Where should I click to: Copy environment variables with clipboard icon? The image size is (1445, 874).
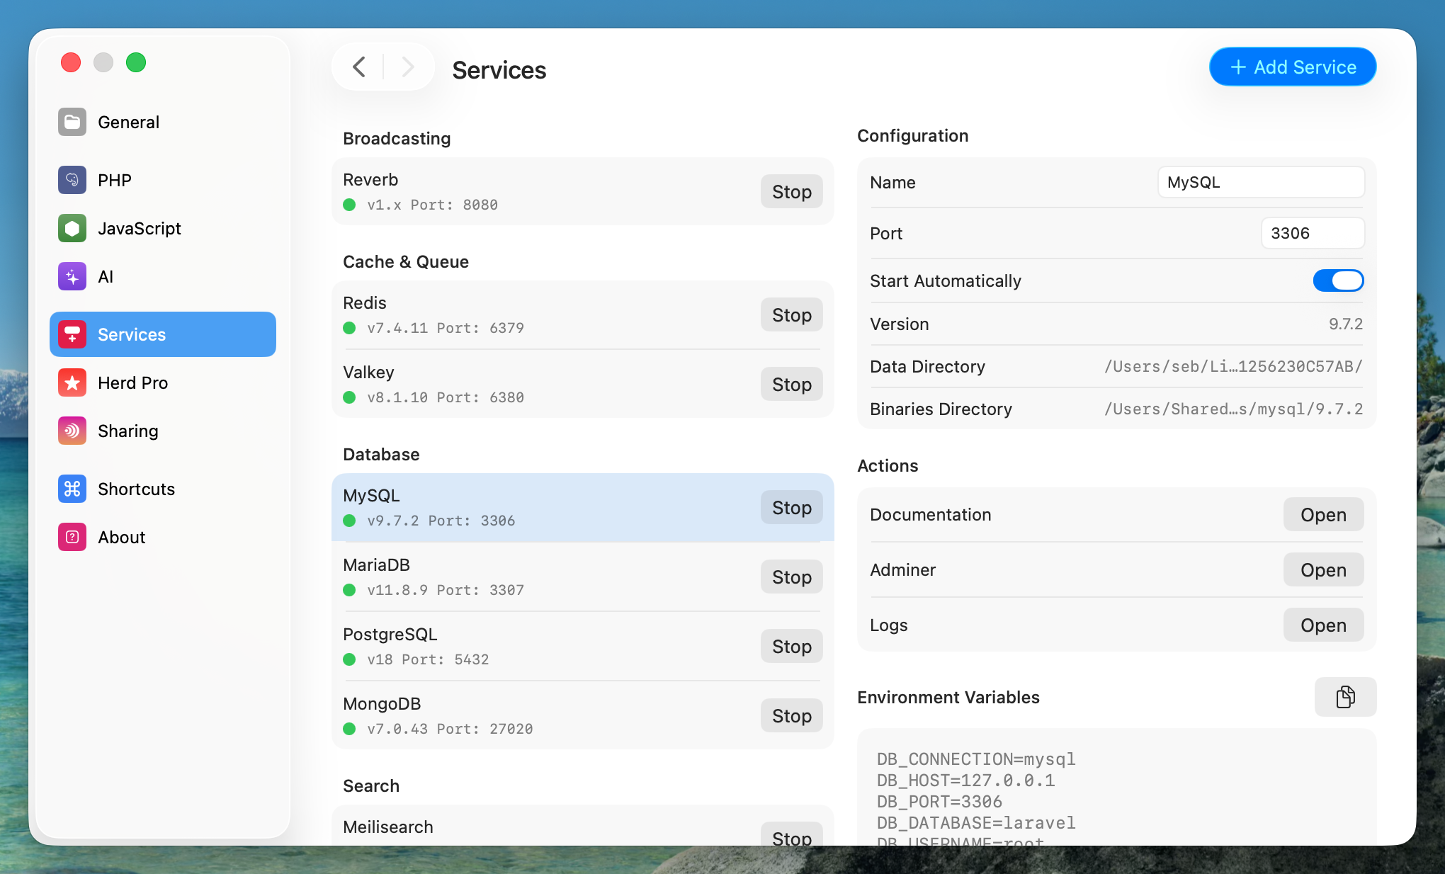pos(1345,697)
